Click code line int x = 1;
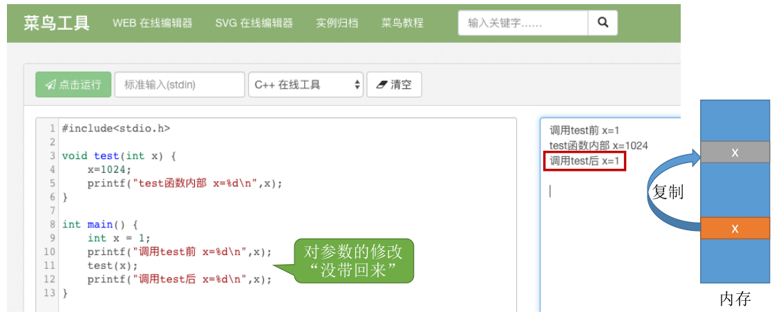Image resolution: width=783 pixels, height=325 pixels. pos(119,238)
